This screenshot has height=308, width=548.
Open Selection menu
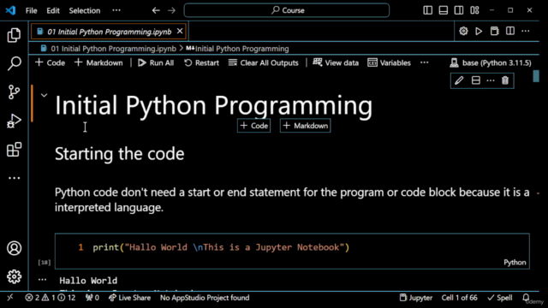(85, 10)
